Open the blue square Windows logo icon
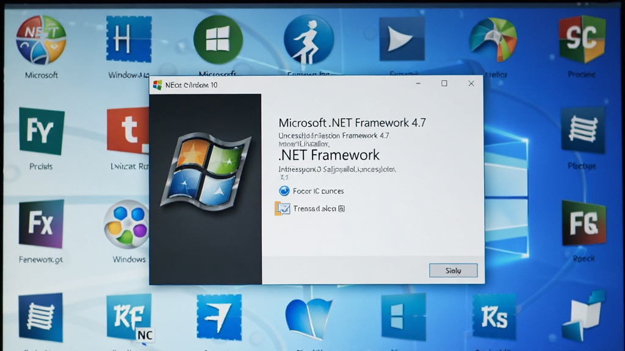Image resolution: width=625 pixels, height=351 pixels. [x=403, y=317]
